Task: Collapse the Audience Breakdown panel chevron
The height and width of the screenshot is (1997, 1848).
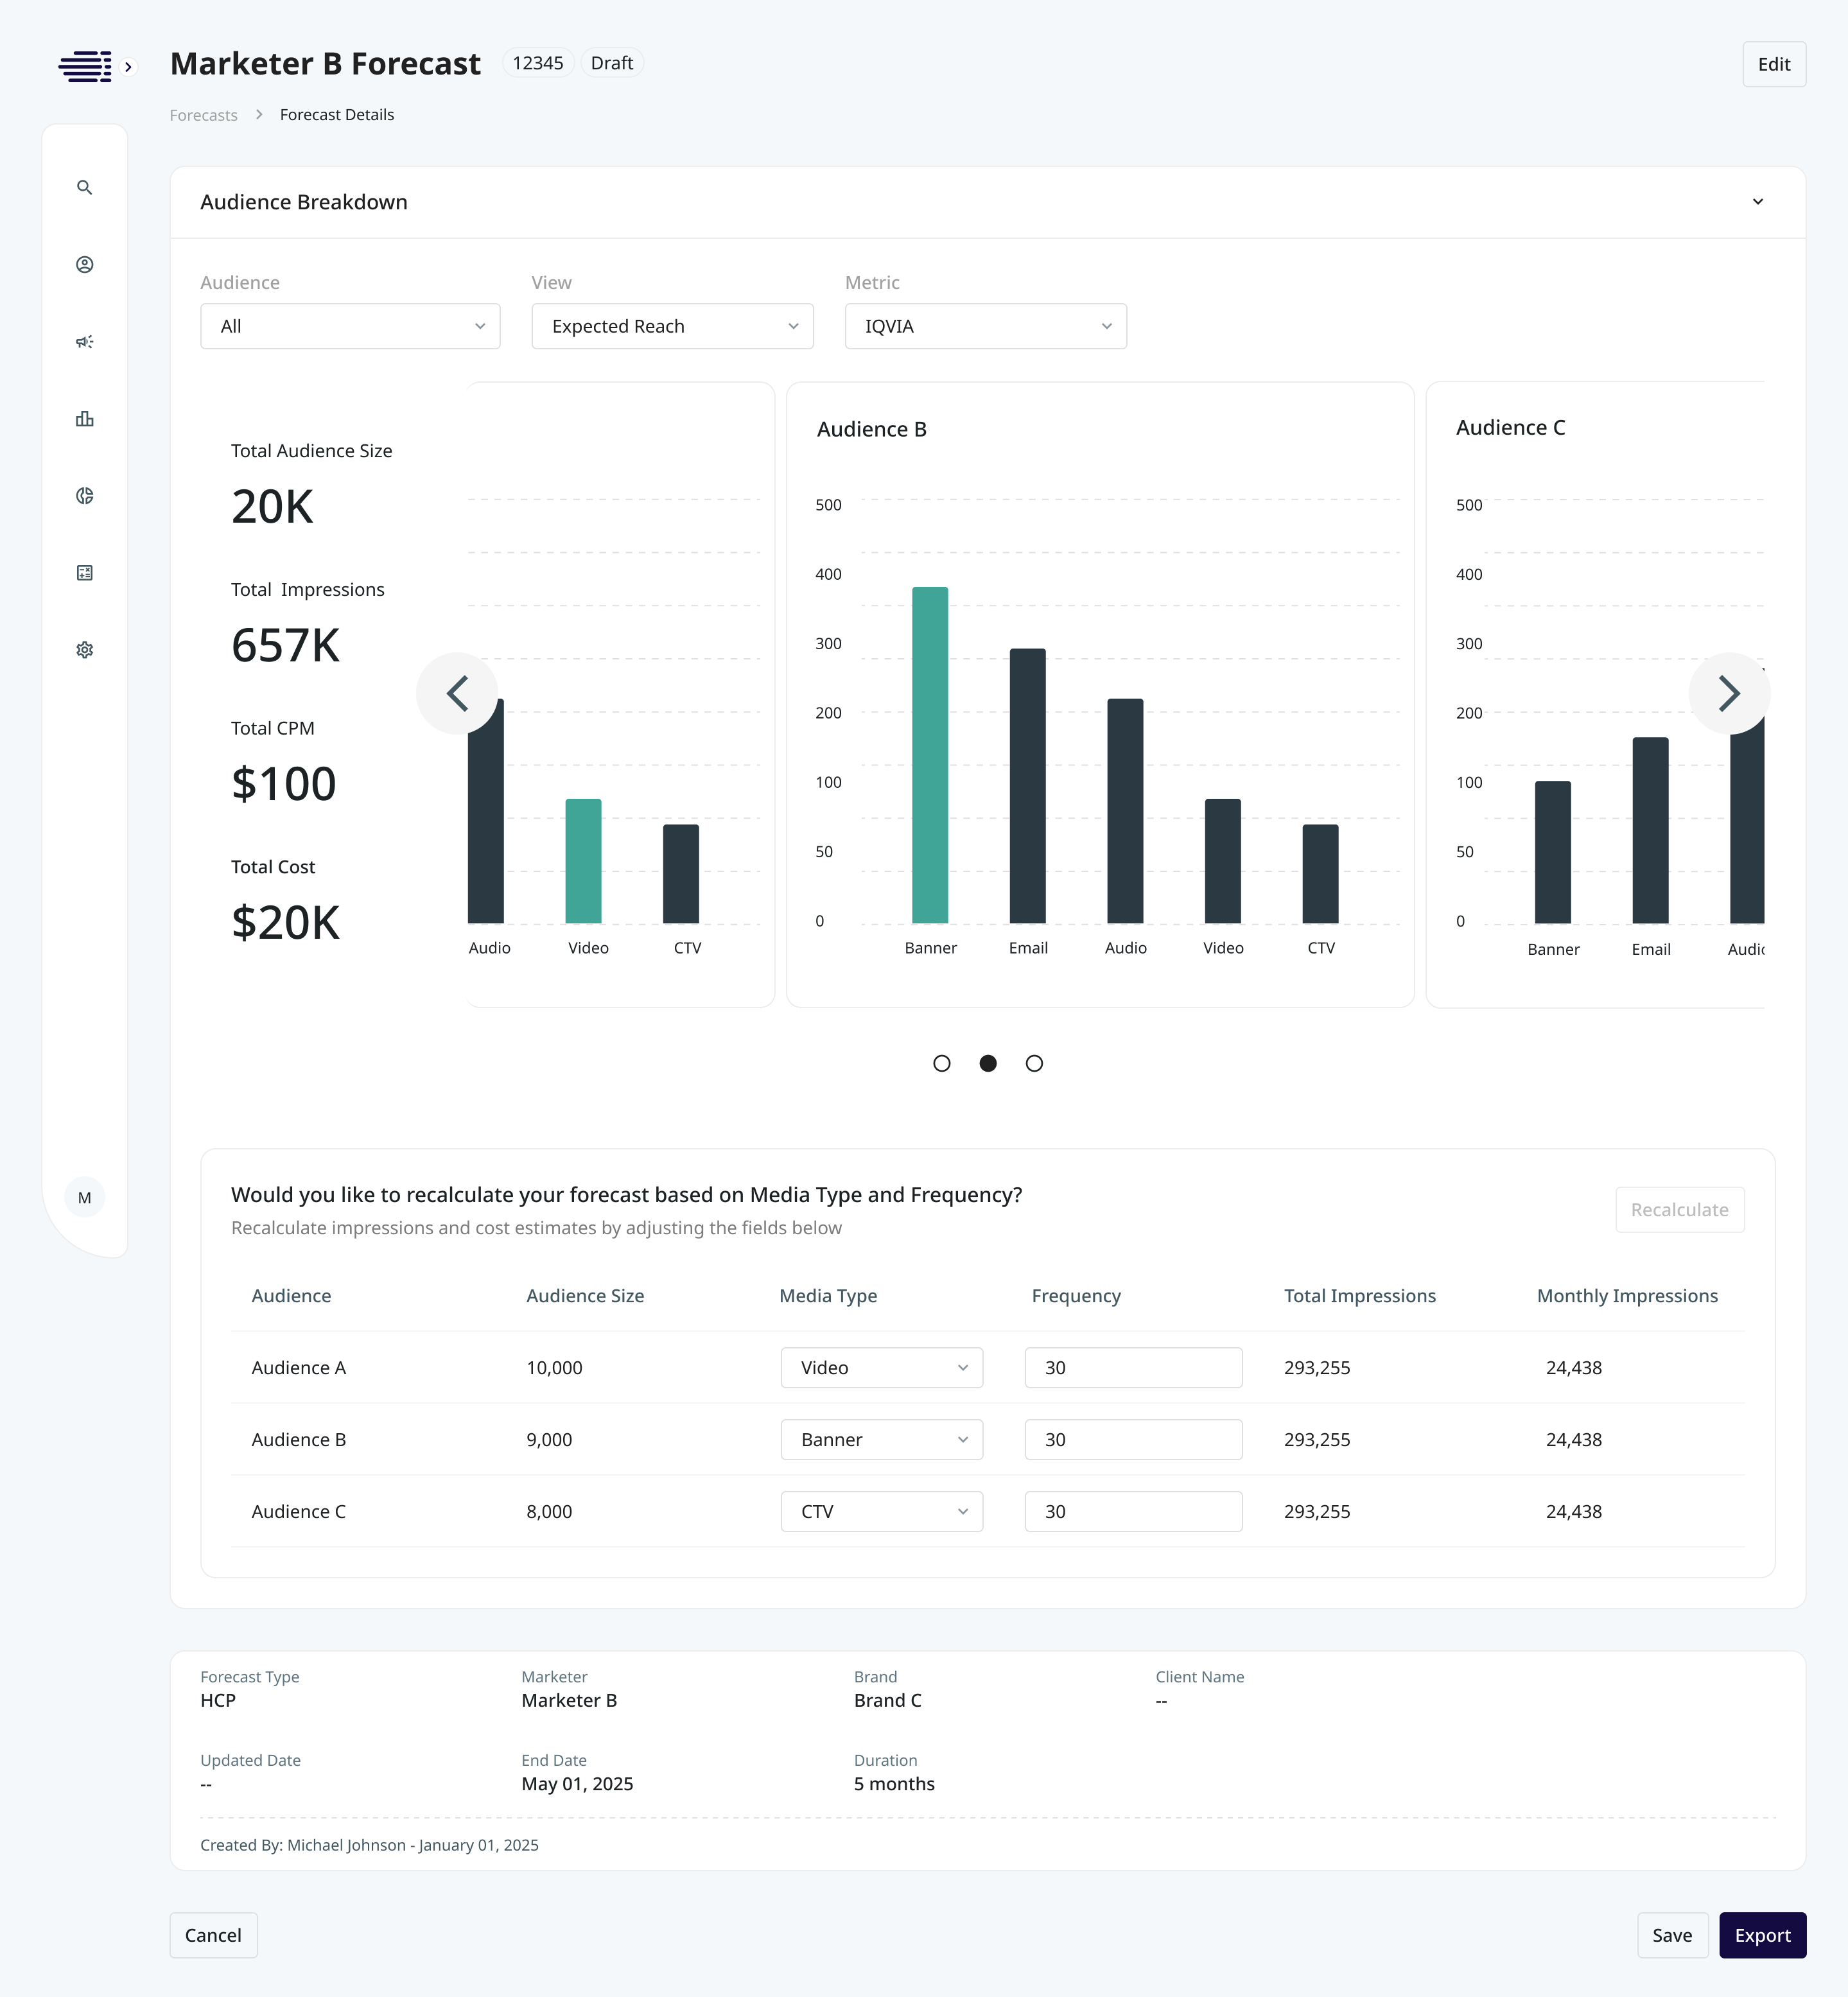Action: 1757,202
